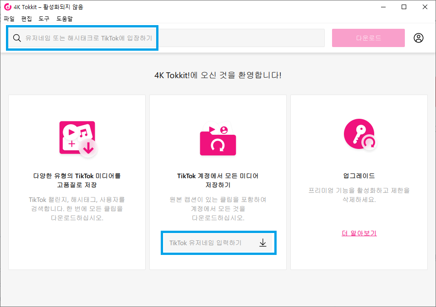This screenshot has height=307, width=436.
Task: Open the account profile icon
Action: [419, 38]
